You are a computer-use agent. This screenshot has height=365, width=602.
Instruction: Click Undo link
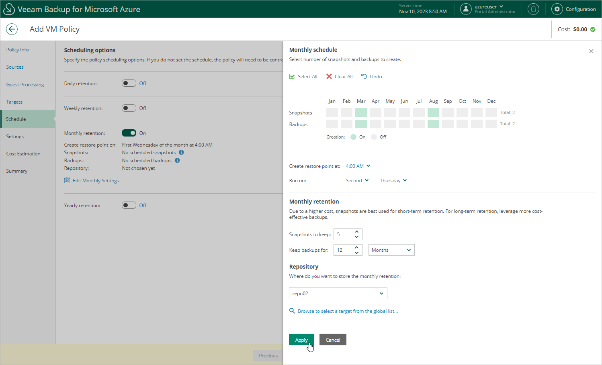[x=376, y=77]
